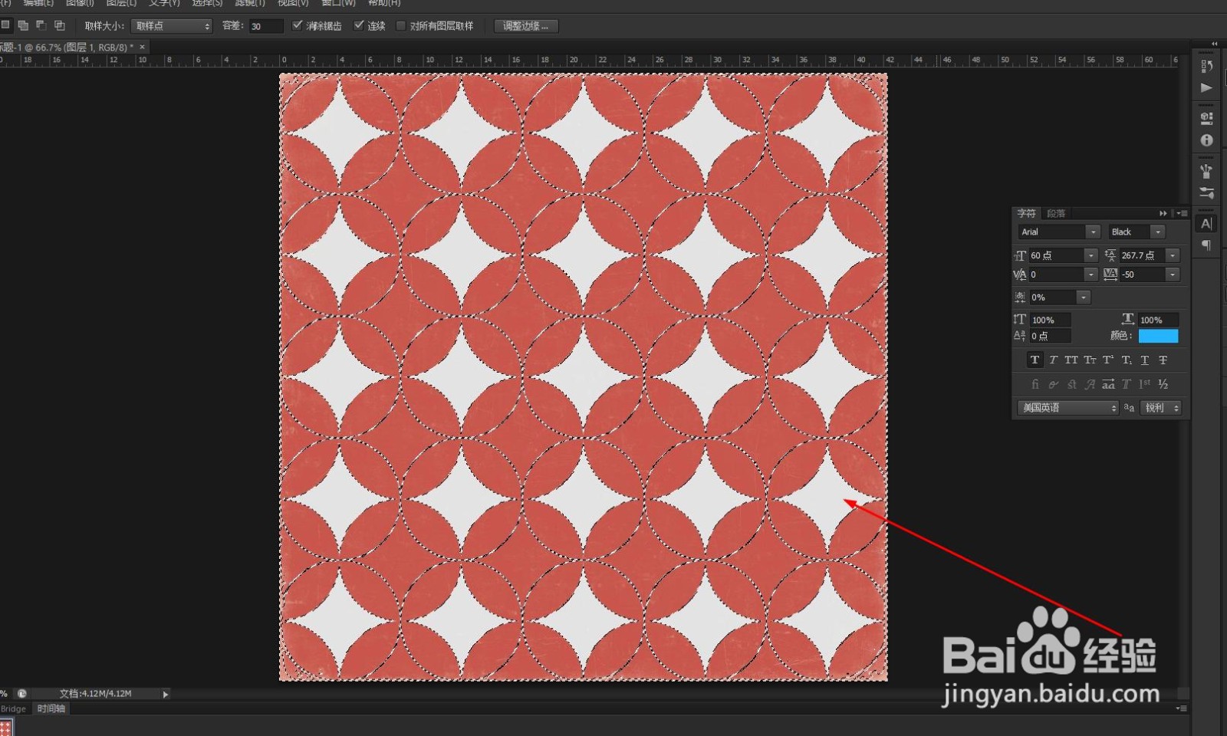Click the horizontal scale field showing 100%
Screen dimensions: 1227x736
point(1158,320)
